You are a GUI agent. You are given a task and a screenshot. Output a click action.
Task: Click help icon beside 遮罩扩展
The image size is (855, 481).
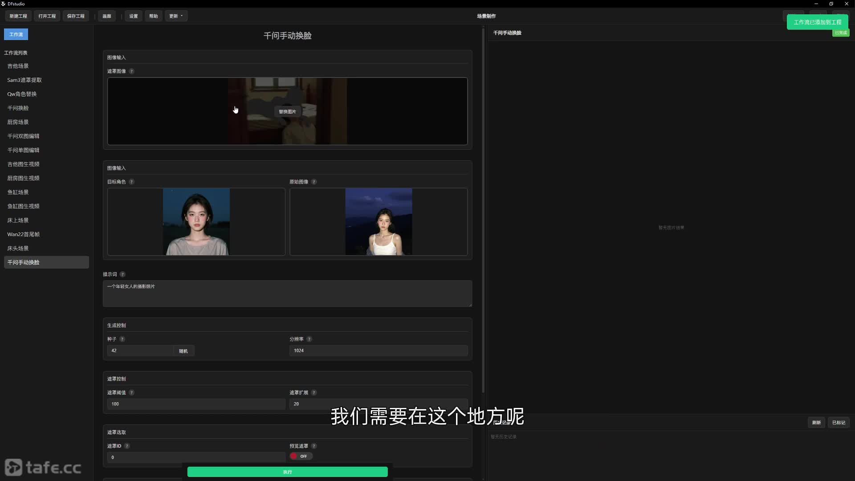click(314, 393)
